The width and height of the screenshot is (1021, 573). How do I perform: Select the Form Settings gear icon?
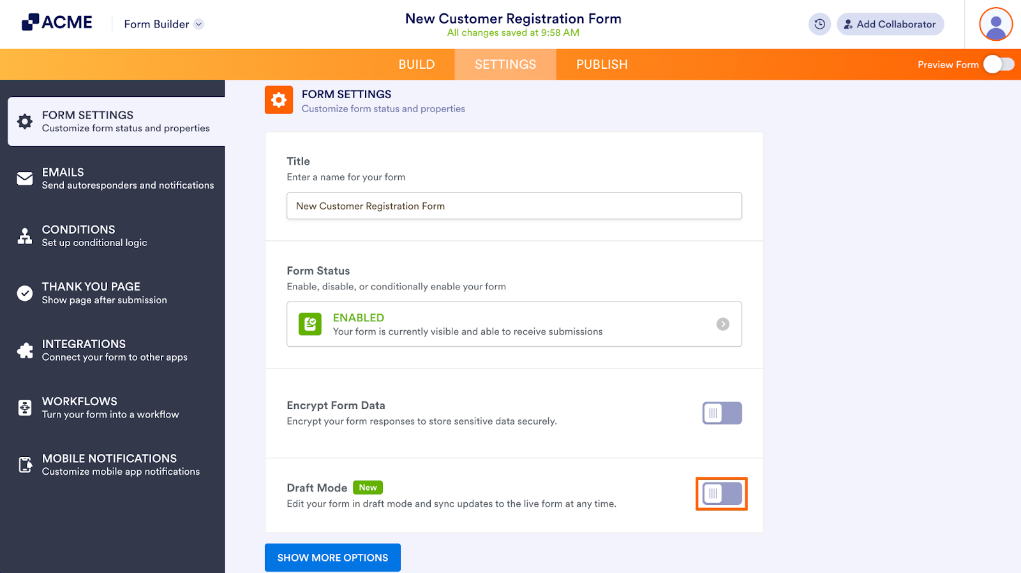(24, 121)
